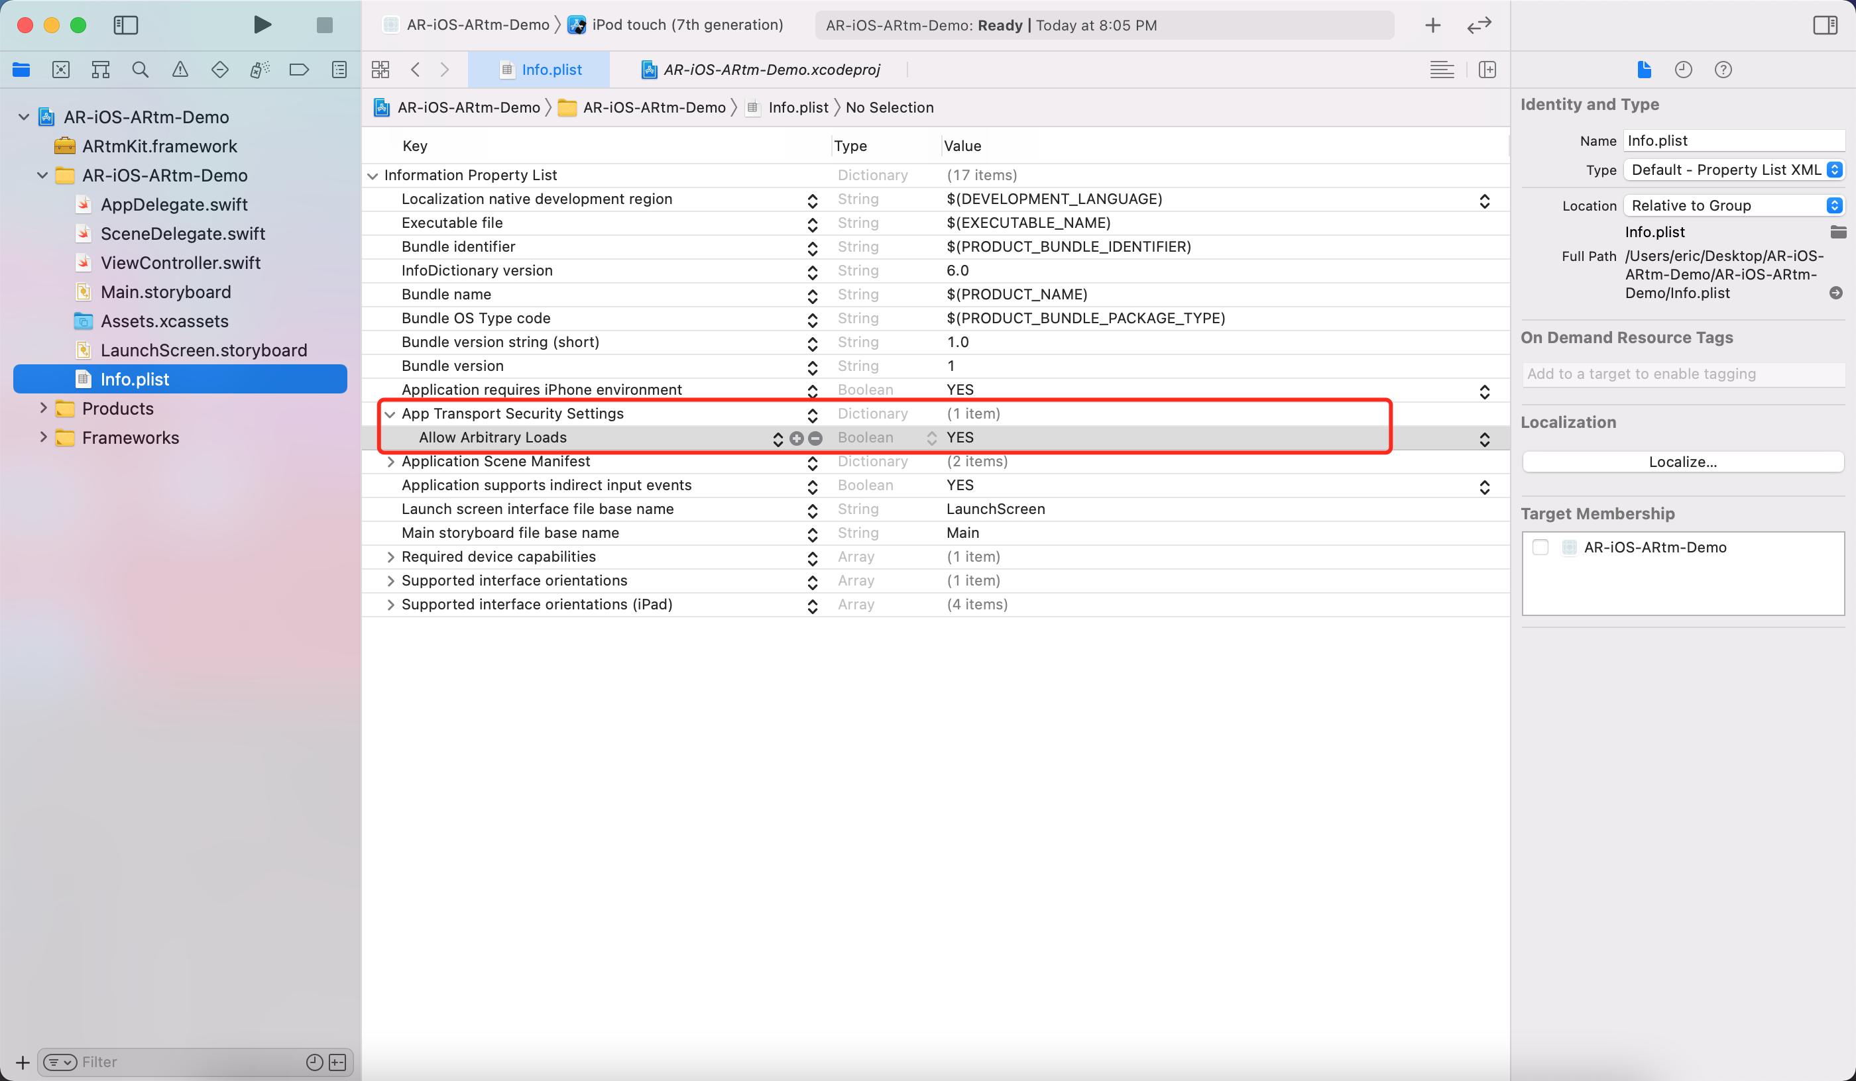This screenshot has width=1856, height=1081.
Task: Click the Filter field in navigator
Action: point(192,1062)
